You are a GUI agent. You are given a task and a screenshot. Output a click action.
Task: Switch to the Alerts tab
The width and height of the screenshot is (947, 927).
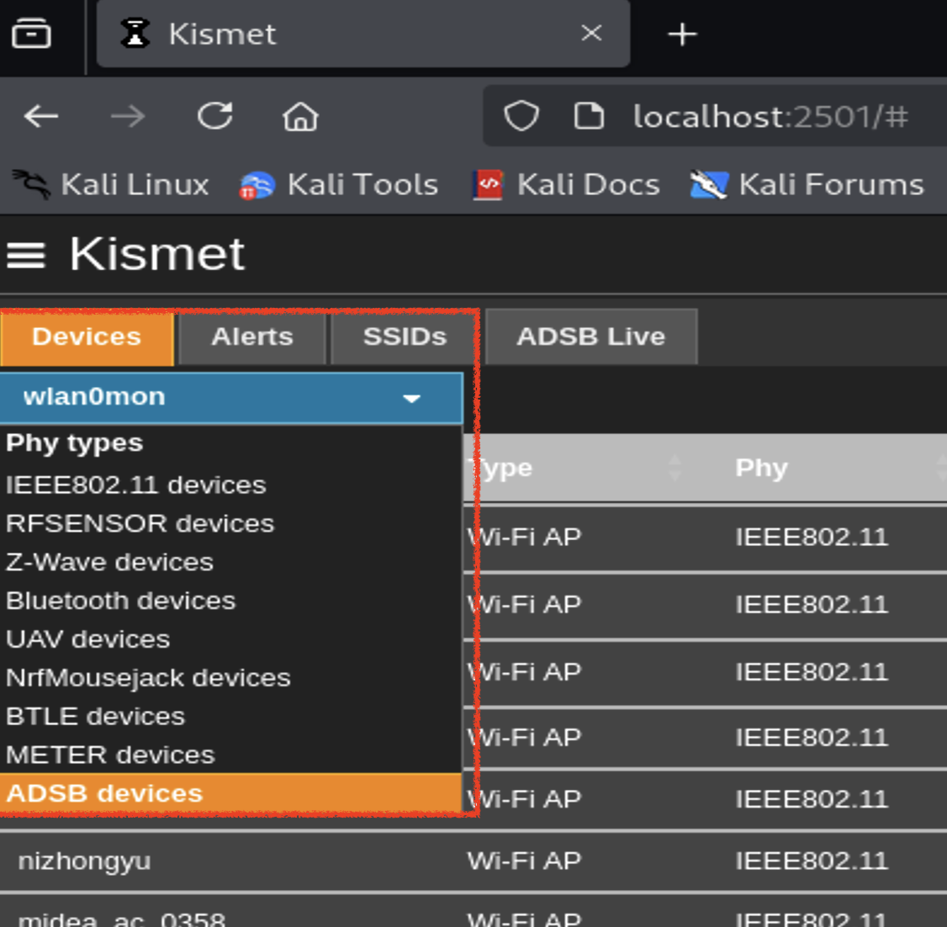click(251, 336)
